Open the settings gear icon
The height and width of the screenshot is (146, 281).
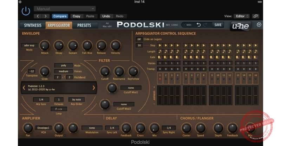[x=259, y=25]
